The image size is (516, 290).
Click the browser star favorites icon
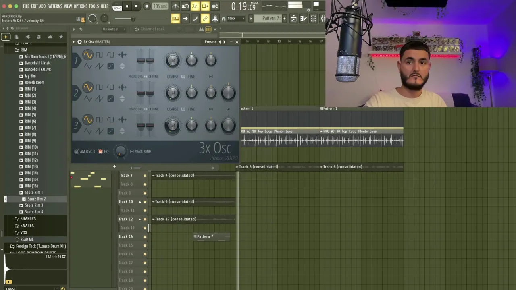pyautogui.click(x=61, y=37)
